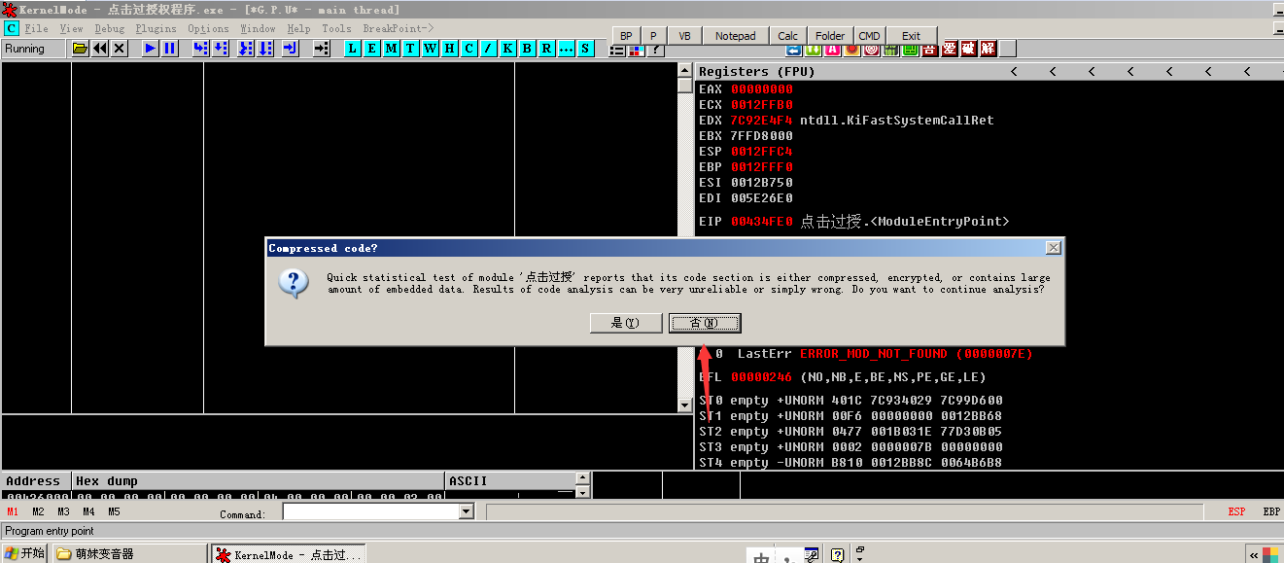Show CPU window (C toolbar button)
Screen dimensions: 1284x563
tap(468, 49)
